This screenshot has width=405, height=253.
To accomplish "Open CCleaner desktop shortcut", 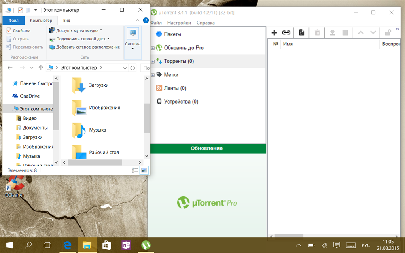I will pyautogui.click(x=15, y=187).
